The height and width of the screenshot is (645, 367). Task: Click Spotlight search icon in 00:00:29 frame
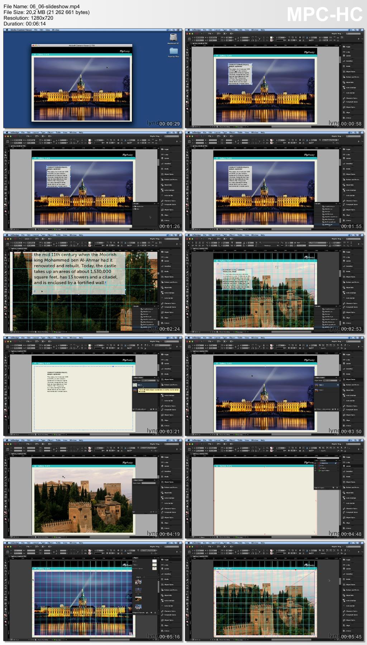pos(174,30)
